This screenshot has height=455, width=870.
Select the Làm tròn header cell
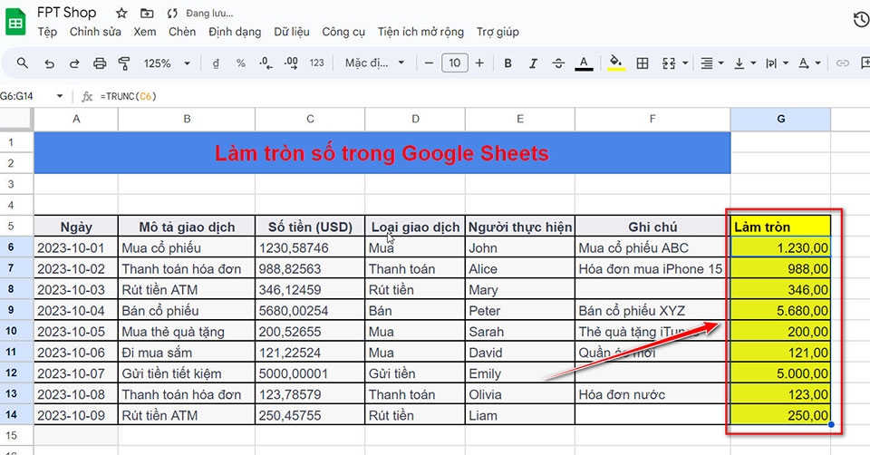[x=780, y=227]
